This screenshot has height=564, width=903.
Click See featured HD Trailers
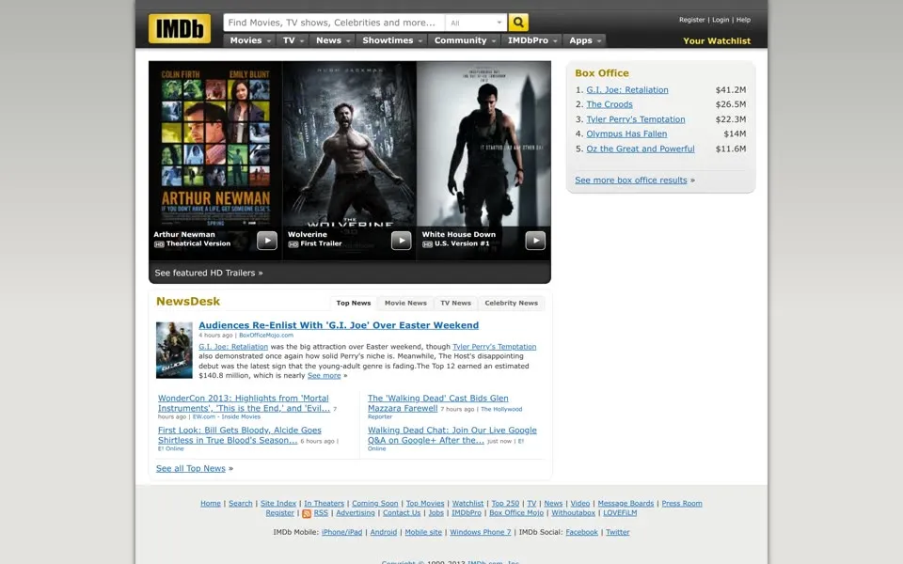tap(209, 273)
